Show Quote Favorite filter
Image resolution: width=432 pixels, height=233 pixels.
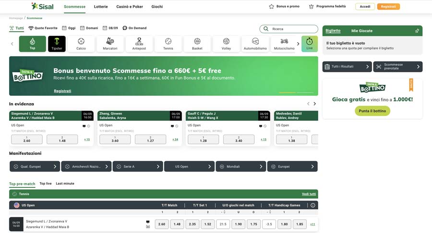pyautogui.click(x=43, y=28)
